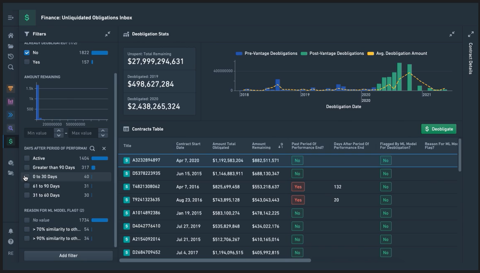Expand the Contract Details side panel

pyautogui.click(x=471, y=34)
